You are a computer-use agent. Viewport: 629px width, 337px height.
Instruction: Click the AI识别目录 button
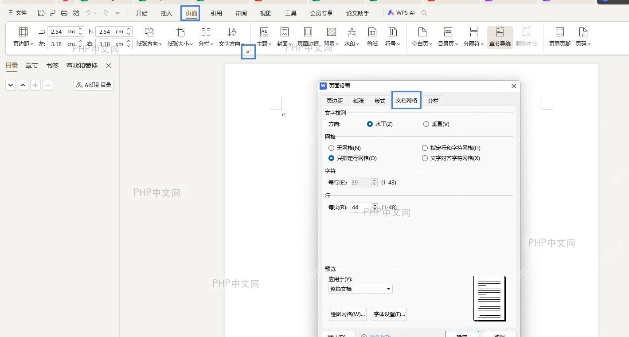[x=94, y=85]
